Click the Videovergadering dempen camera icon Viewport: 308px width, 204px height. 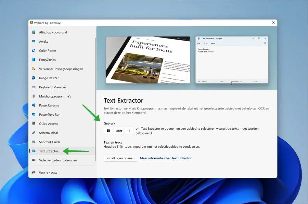(x=34, y=160)
